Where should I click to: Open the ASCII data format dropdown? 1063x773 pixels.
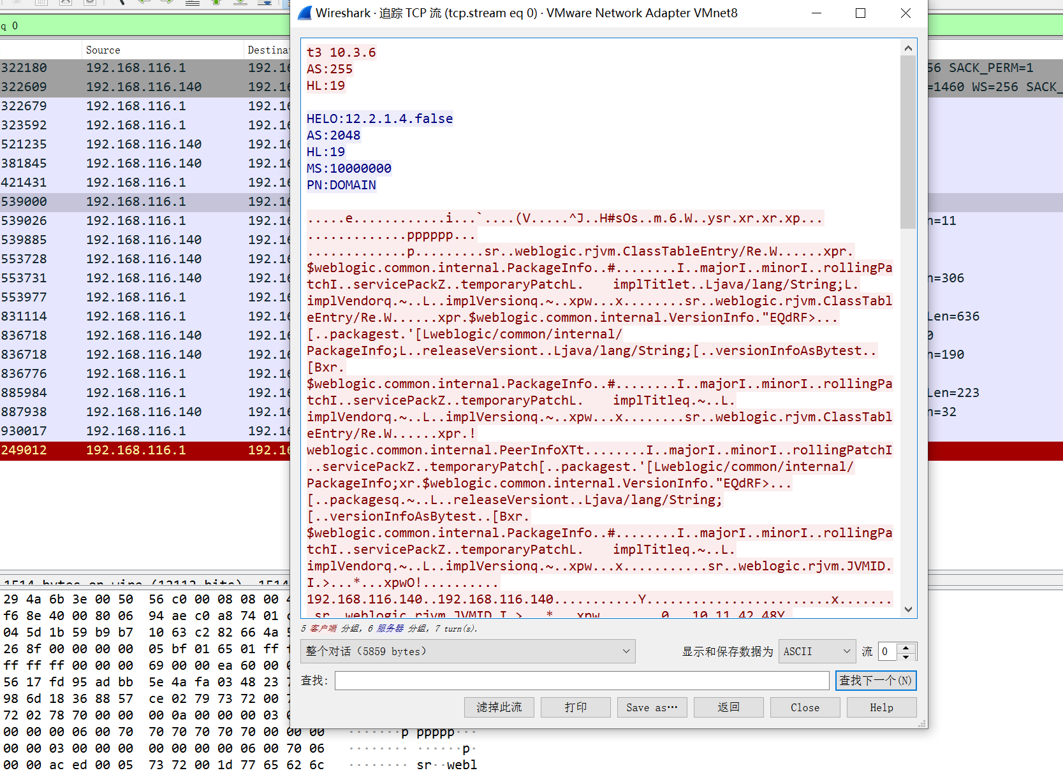[x=817, y=651]
